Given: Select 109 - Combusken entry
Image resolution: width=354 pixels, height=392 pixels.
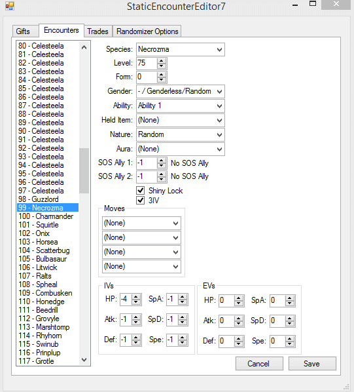Looking at the screenshot, I should (48, 293).
